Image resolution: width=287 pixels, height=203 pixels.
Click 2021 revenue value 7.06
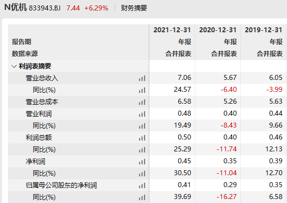click(184, 77)
